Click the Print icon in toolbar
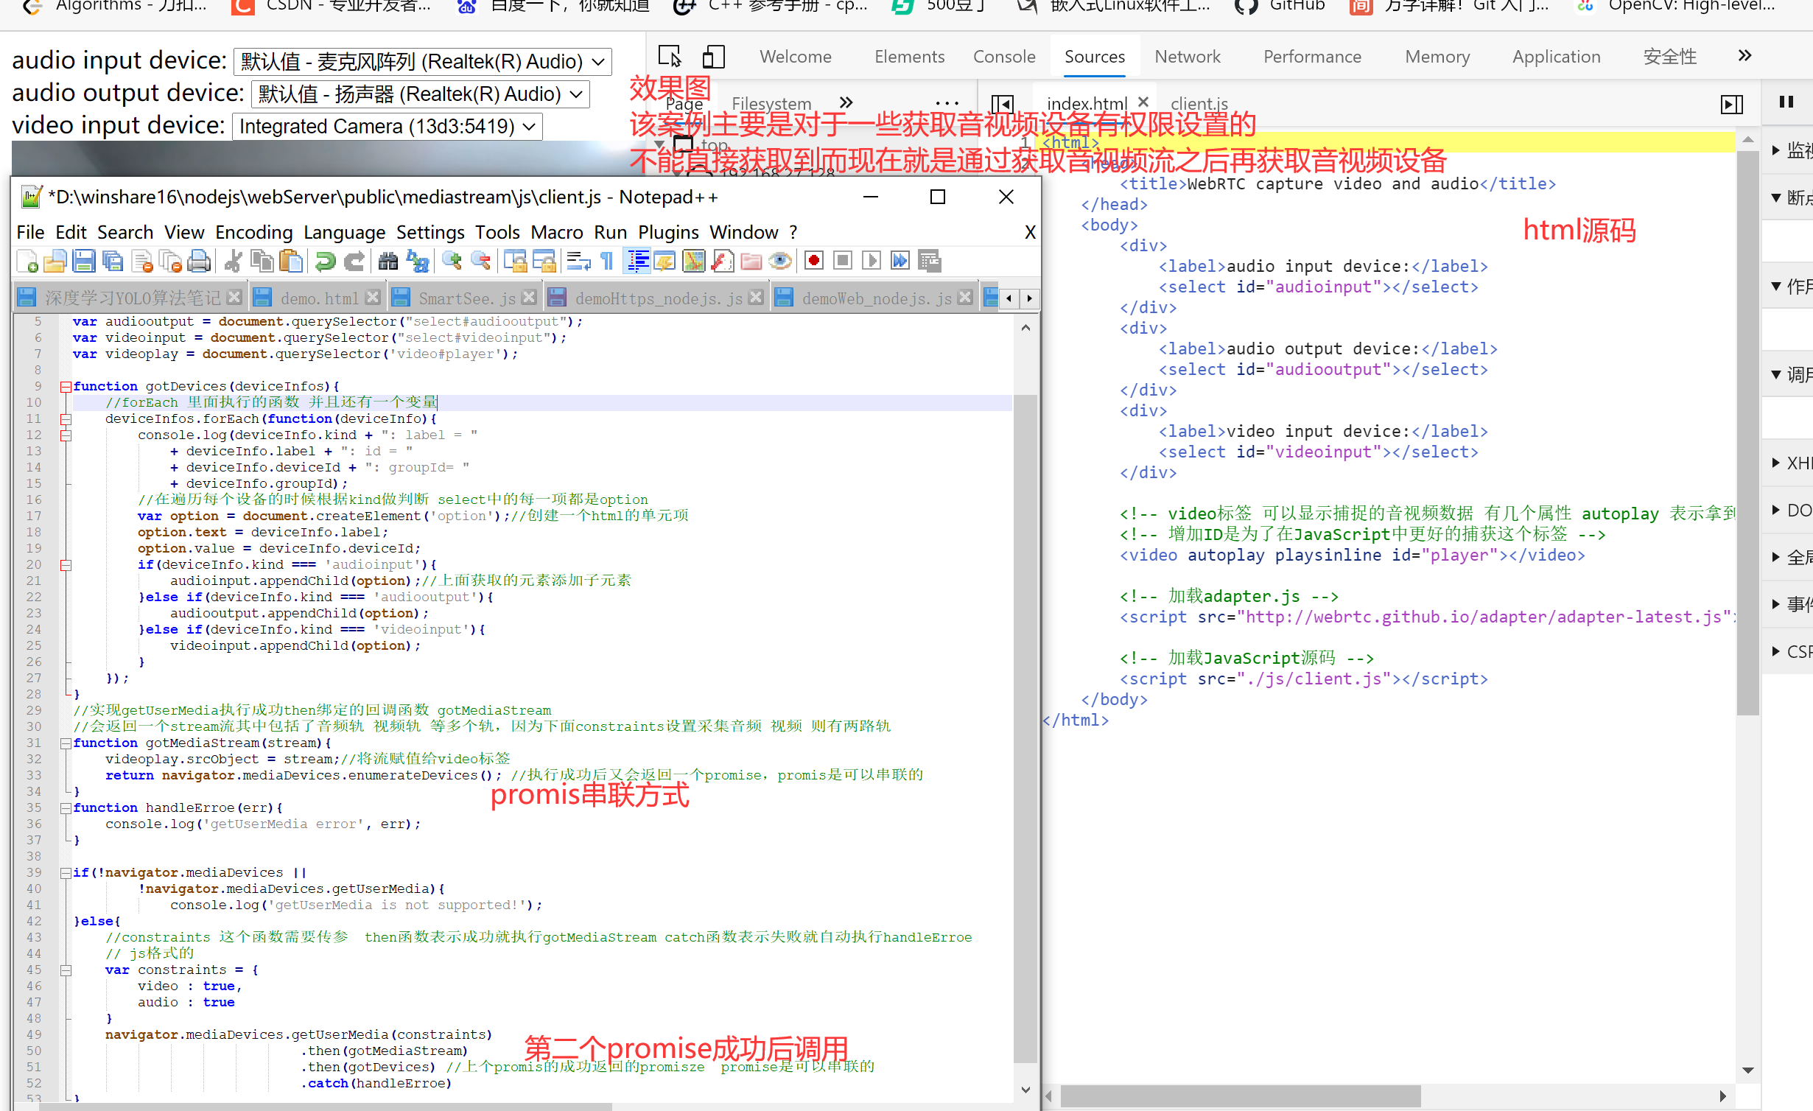The image size is (1813, 1111). tap(199, 261)
